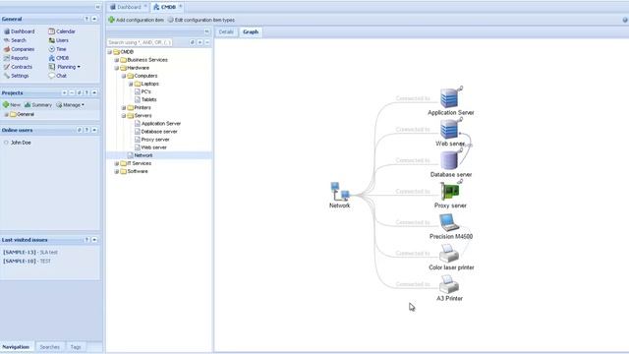
Task: Open issue SAMPLE-13 SLA test
Action: coord(30,252)
